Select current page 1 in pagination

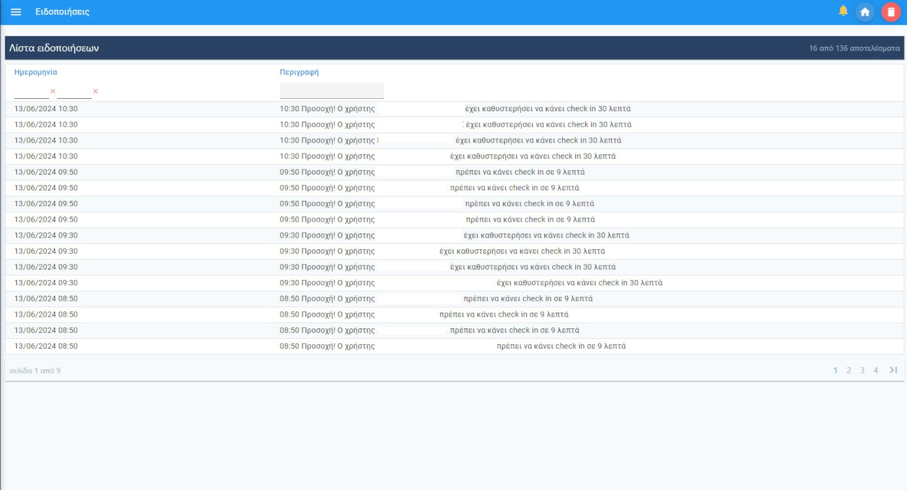click(x=836, y=371)
